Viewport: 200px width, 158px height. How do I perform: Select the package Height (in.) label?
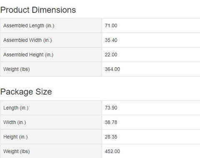coord(15,137)
